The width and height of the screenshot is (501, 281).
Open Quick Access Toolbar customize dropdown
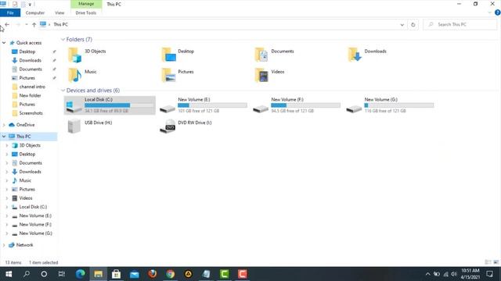point(30,5)
